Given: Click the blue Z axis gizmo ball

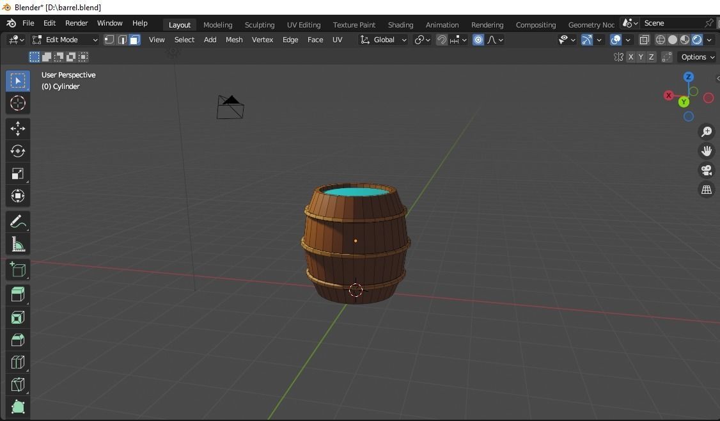Looking at the screenshot, I should tap(688, 77).
